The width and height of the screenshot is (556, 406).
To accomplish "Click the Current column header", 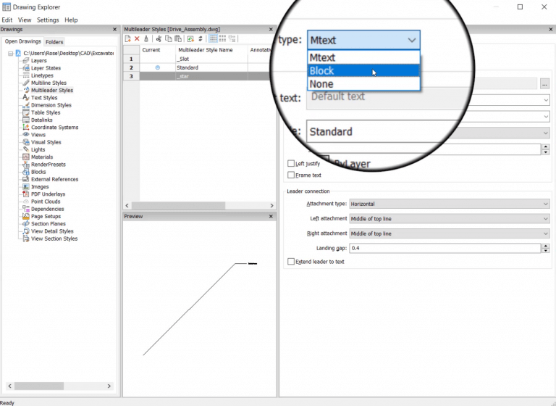I will click(157, 50).
